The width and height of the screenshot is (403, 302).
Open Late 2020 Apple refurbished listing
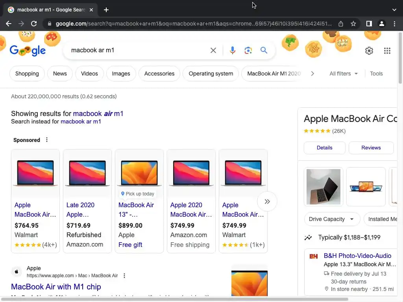(80, 210)
